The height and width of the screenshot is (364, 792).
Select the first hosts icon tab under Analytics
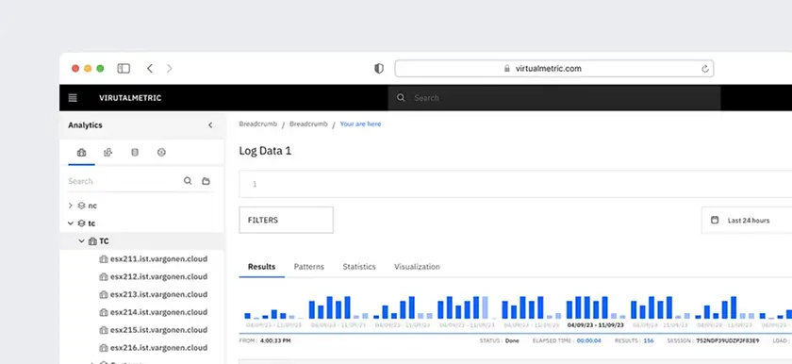pos(81,153)
